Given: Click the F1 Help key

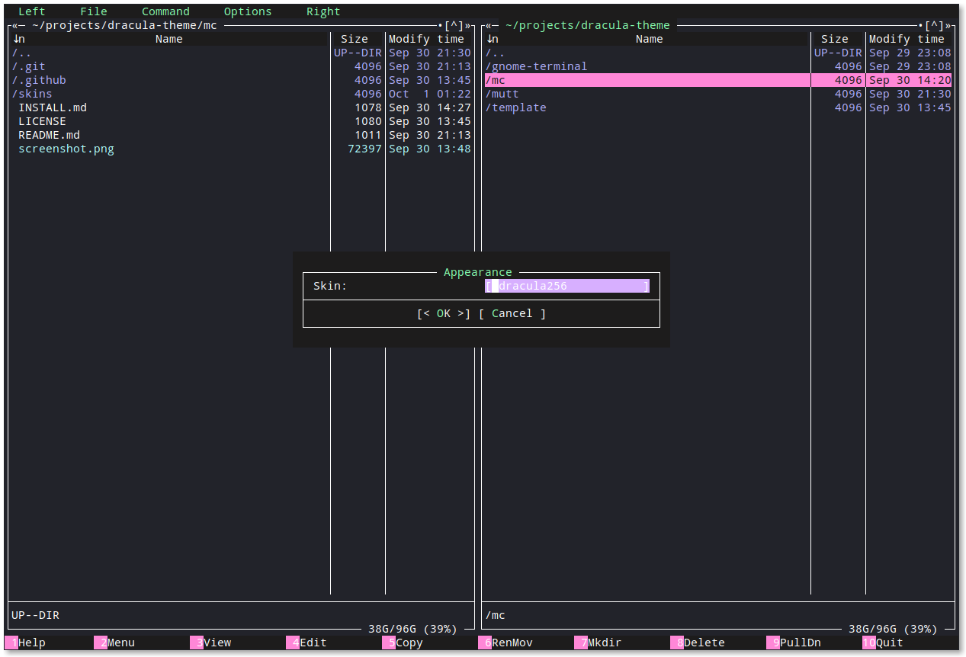Looking at the screenshot, I should point(31,643).
